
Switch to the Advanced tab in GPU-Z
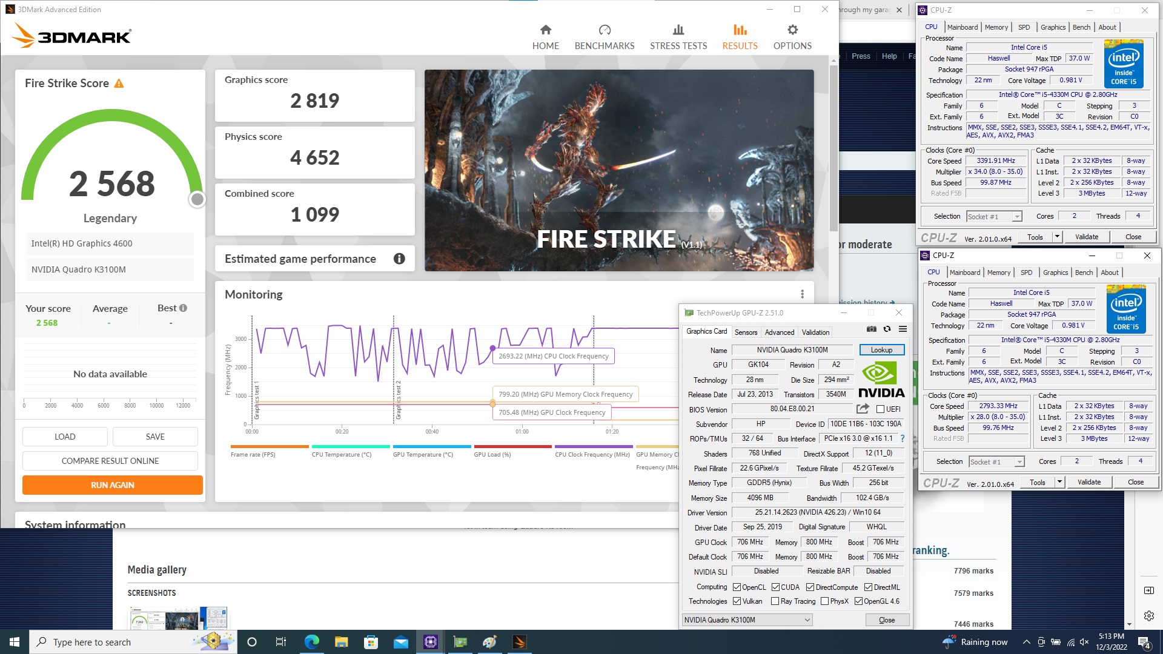pos(779,332)
